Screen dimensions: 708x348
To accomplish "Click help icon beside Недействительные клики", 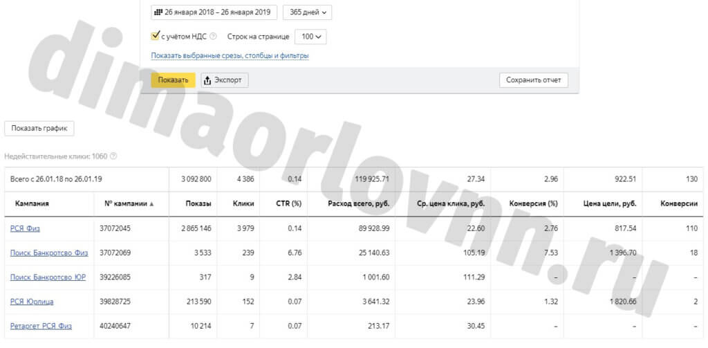I will tap(113, 156).
